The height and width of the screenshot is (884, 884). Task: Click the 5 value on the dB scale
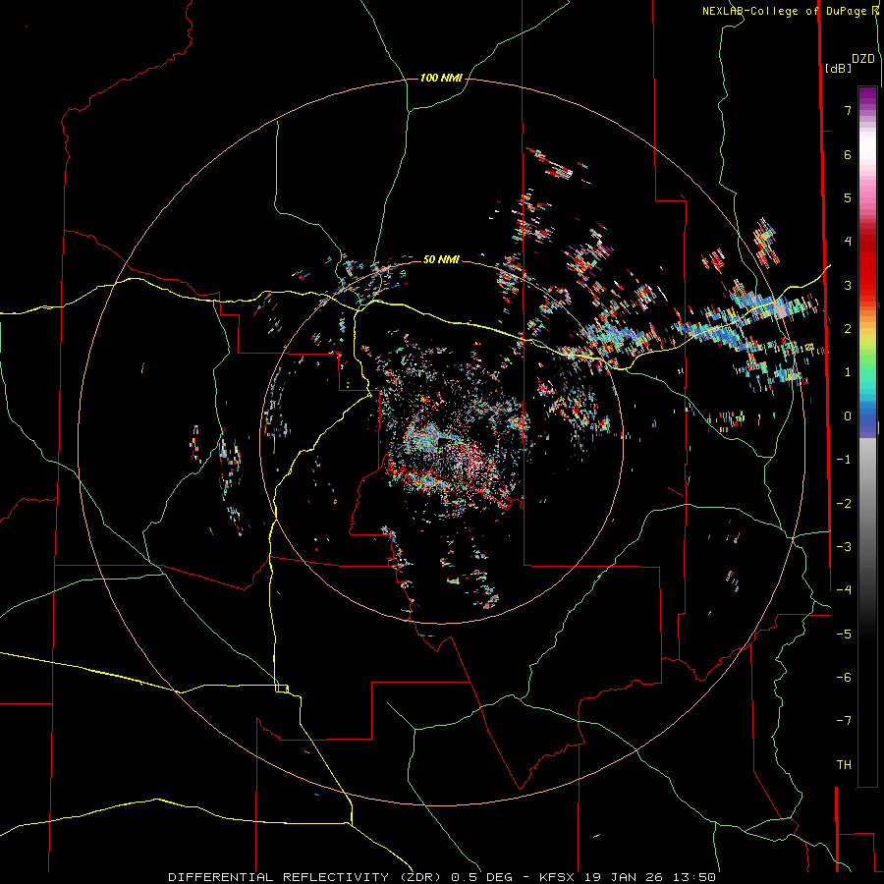click(848, 197)
